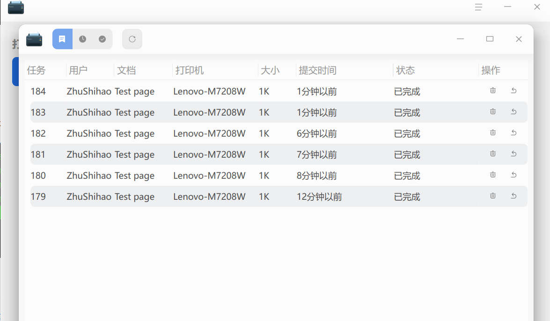Image resolution: width=550 pixels, height=321 pixels.
Task: Switch to the checkmark completed jobs tab
Action: point(103,39)
